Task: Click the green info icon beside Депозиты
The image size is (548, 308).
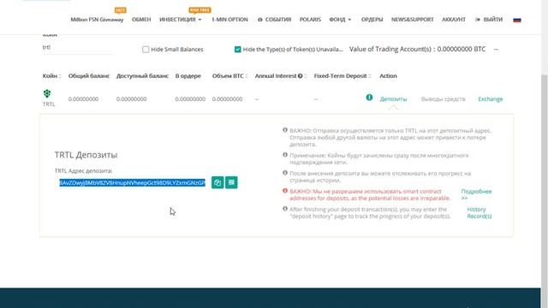Action: (369, 98)
